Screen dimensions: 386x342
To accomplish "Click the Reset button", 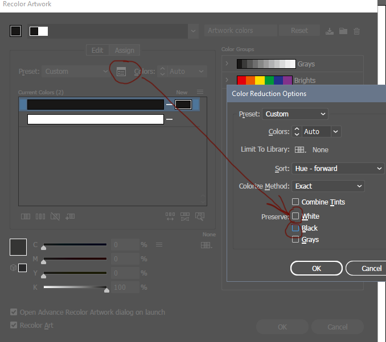I will (299, 31).
